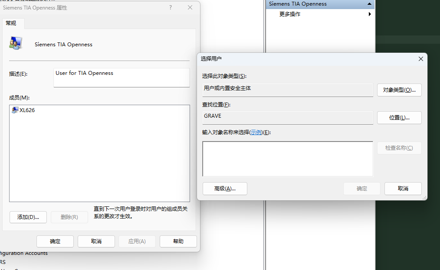The height and width of the screenshot is (270, 440).
Task: Click 确定 in the Select User dialog
Action: [362, 189]
